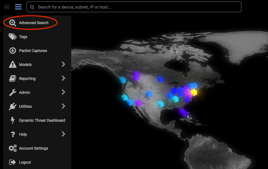Click the Tags label icon
The image size is (268, 169).
[x=12, y=36]
